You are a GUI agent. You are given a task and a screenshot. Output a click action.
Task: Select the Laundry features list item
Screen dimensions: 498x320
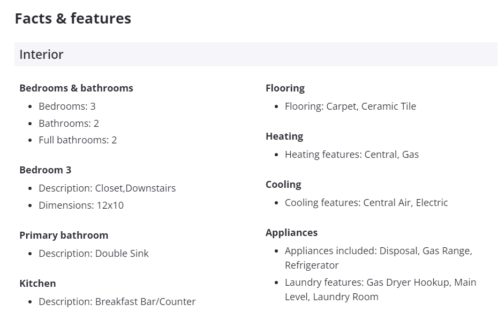380,289
